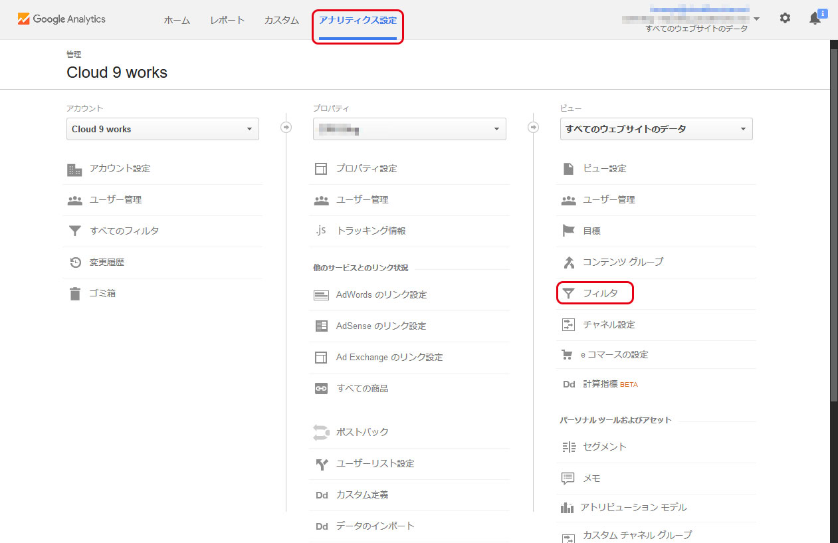Image resolution: width=838 pixels, height=543 pixels.
Task: Open AdWords のリンク設定 link
Action: 381,294
